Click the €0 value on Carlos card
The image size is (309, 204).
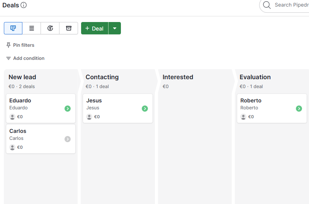click(20, 147)
